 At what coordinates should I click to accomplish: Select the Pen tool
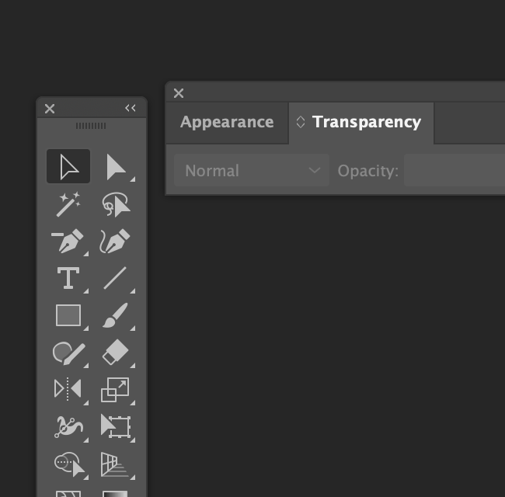point(68,241)
